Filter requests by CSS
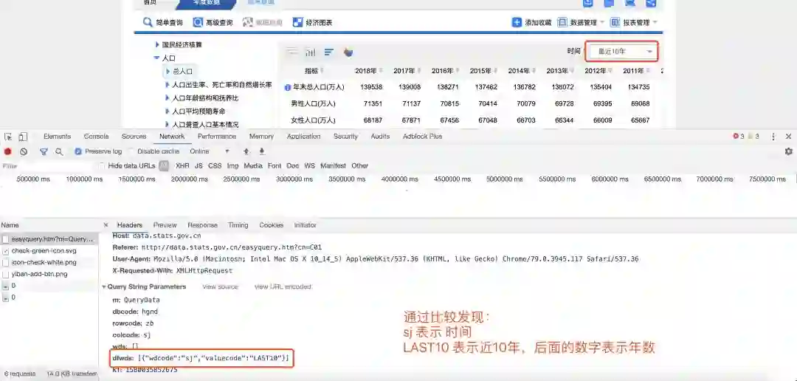Image resolution: width=797 pixels, height=381 pixels. [x=215, y=166]
